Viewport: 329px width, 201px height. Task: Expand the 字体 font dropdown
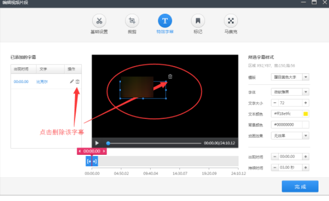(306, 92)
